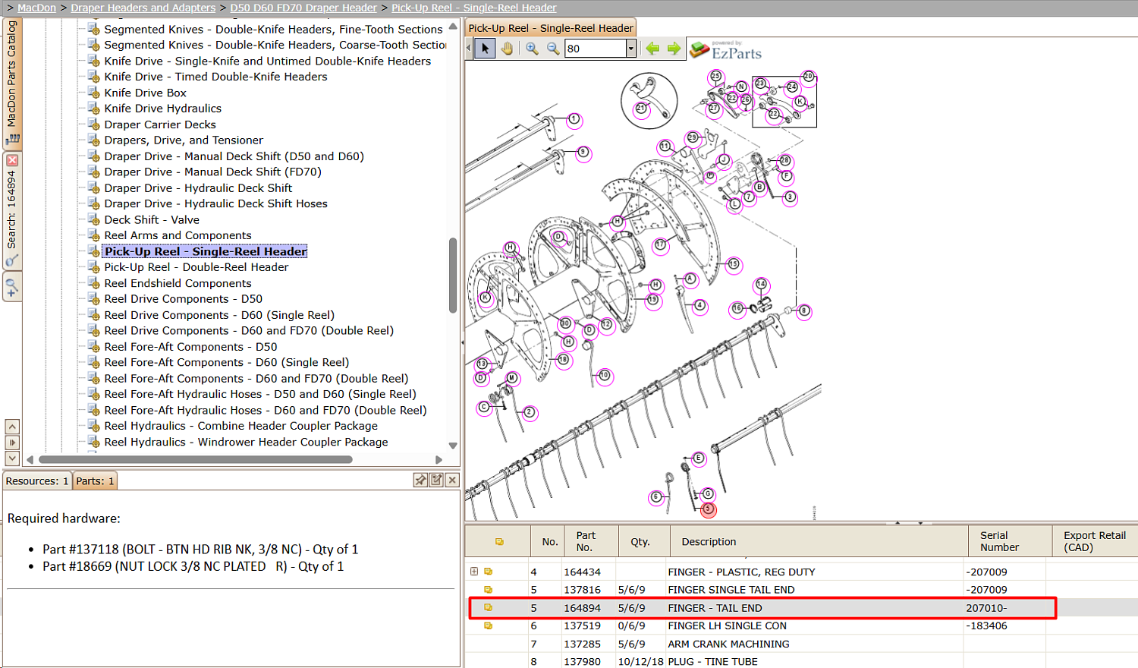Click the tree horizontal scrollbar thumb
1138x668 pixels.
pos(195,459)
